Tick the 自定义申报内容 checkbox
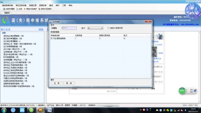 coord(109,28)
